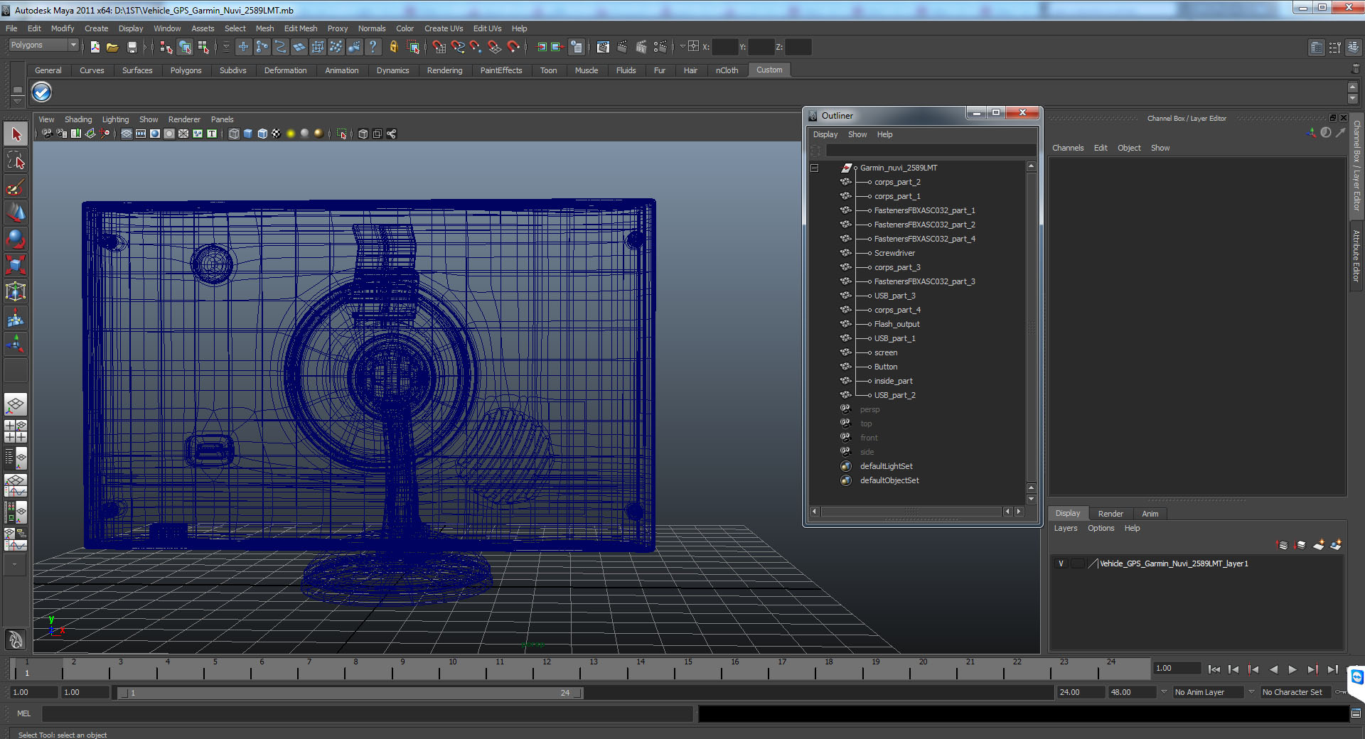Click the lock selection padlock icon
The width and height of the screenshot is (1365, 739).
click(393, 47)
